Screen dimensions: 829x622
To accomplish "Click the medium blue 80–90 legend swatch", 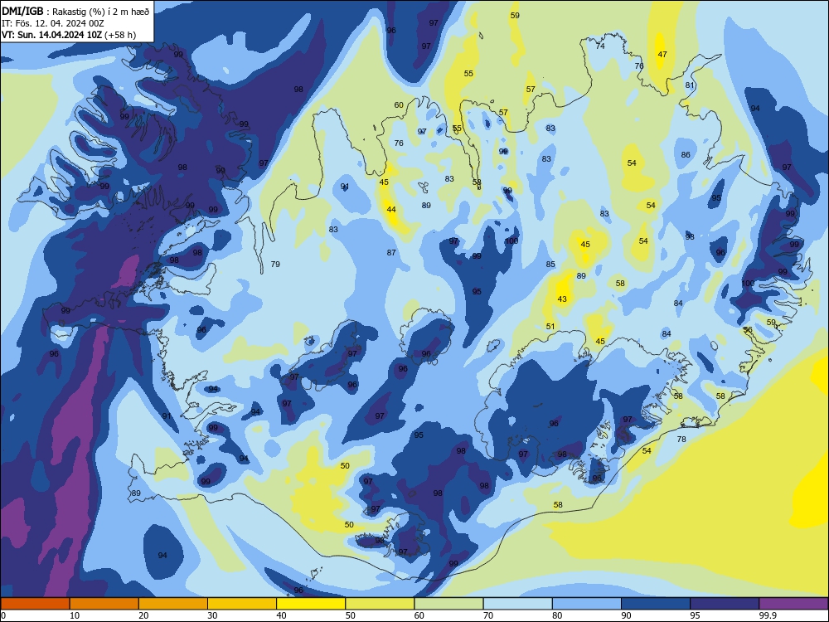I will pyautogui.click(x=587, y=604).
